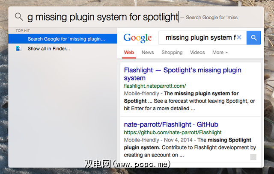Open the Videos results tab
Screen dimensions: 274x174
[197, 53]
